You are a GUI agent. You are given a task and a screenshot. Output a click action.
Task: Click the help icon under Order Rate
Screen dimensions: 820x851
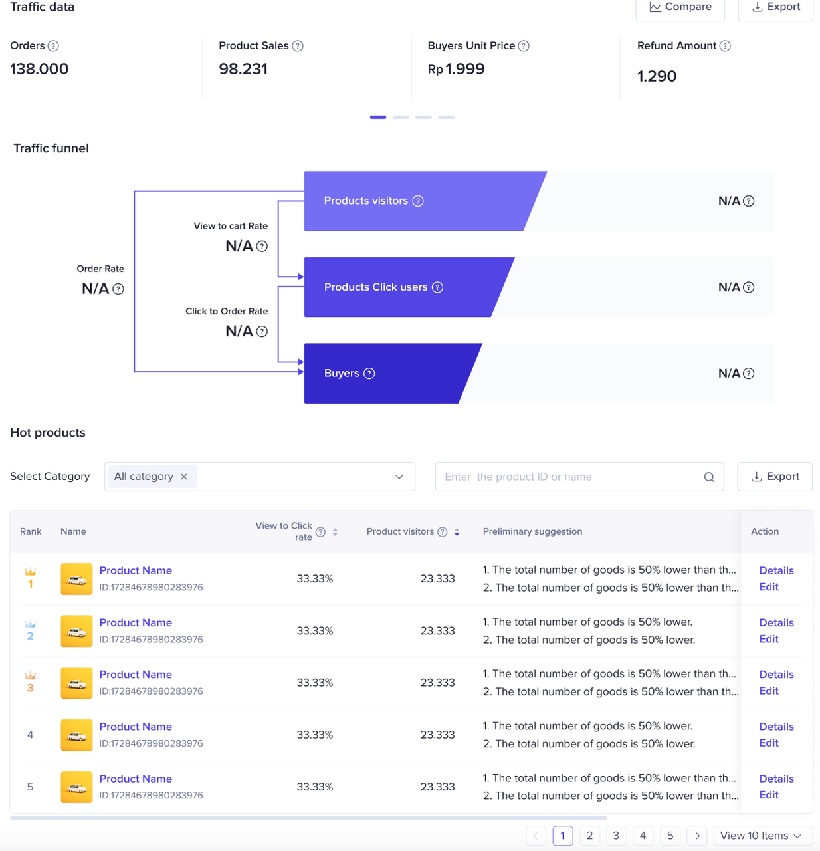[x=118, y=289]
